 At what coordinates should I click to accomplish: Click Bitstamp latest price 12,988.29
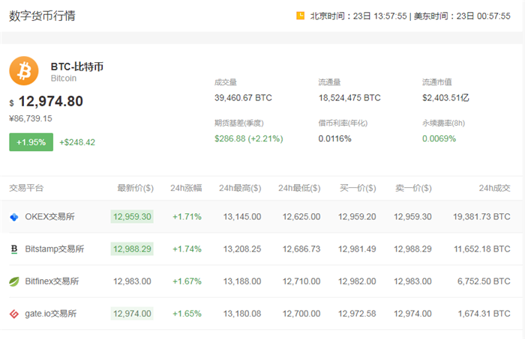132,249
